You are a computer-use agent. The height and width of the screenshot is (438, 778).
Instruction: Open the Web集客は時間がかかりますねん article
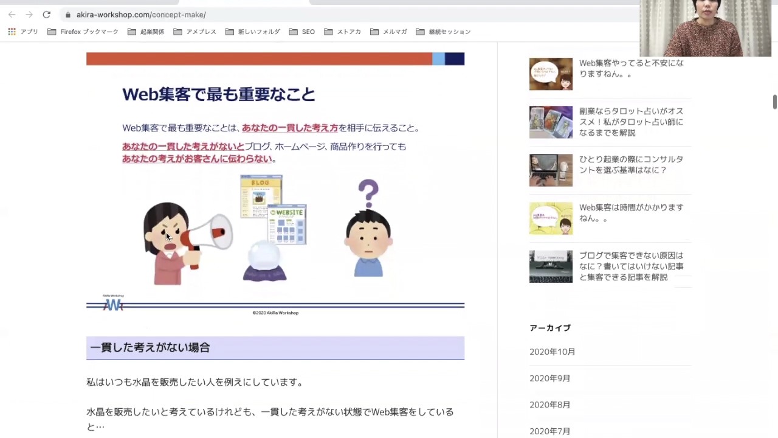click(631, 213)
